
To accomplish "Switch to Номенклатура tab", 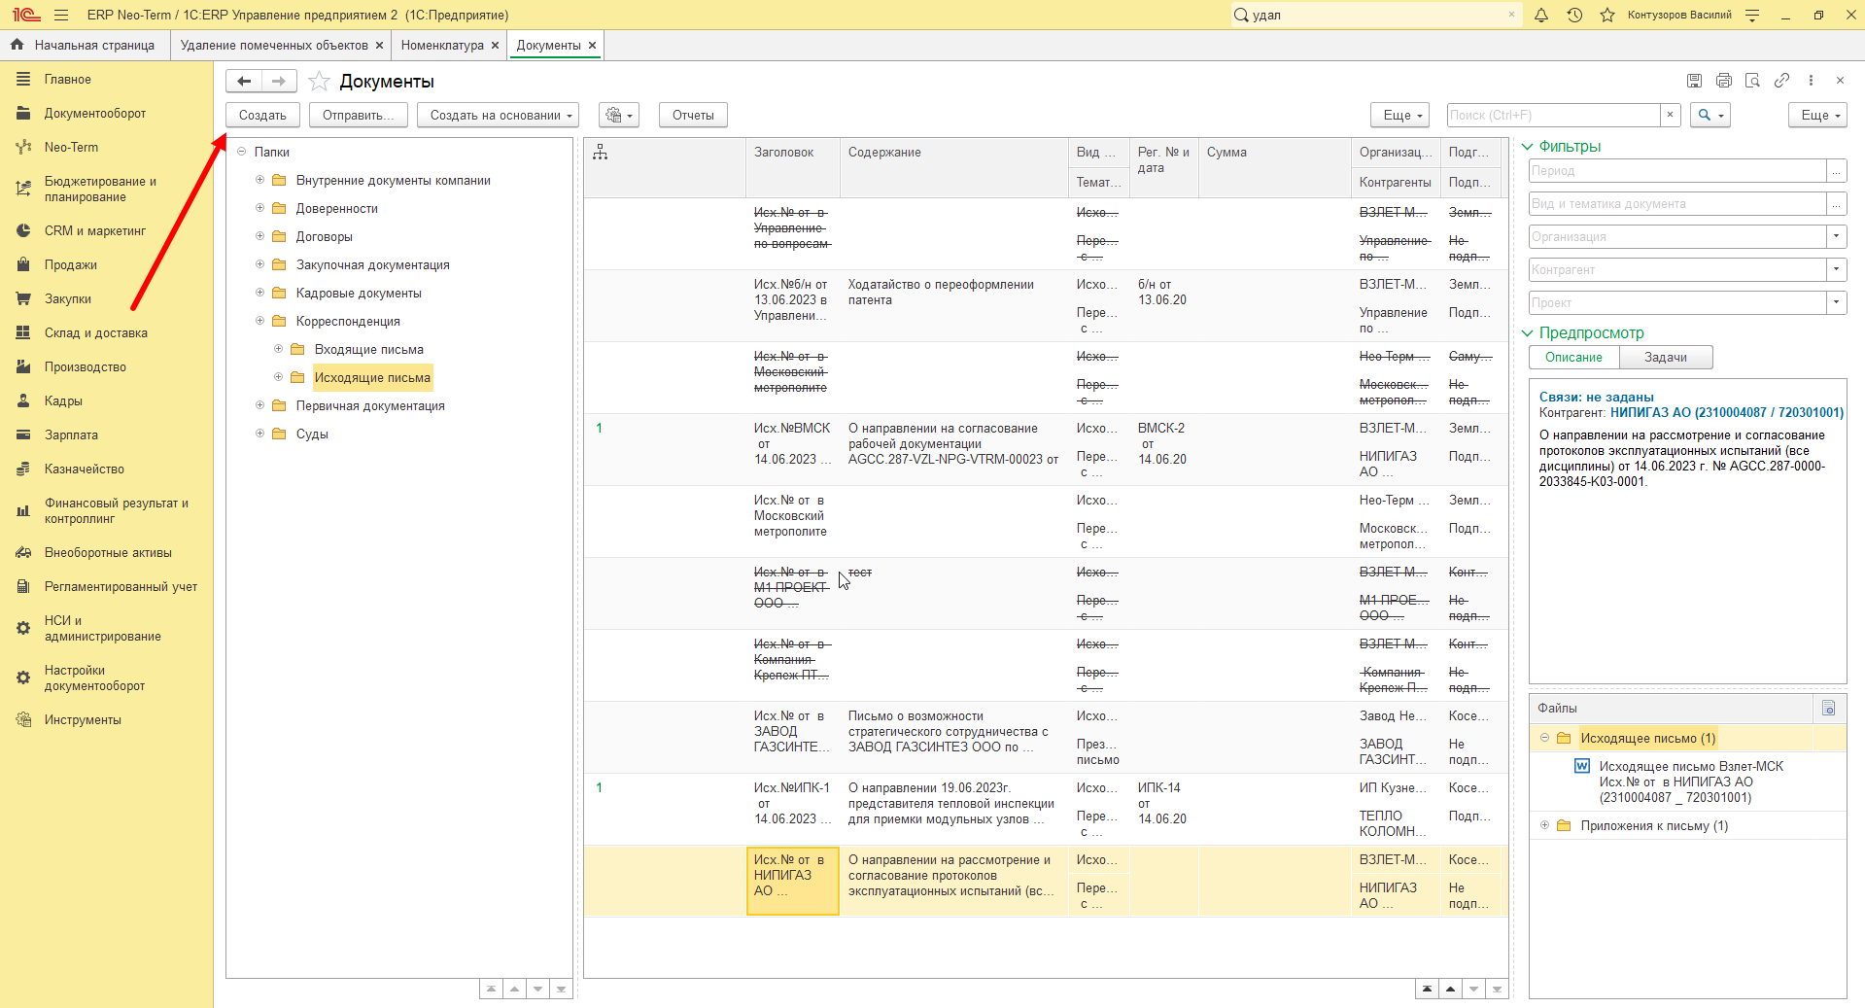I will [x=442, y=45].
